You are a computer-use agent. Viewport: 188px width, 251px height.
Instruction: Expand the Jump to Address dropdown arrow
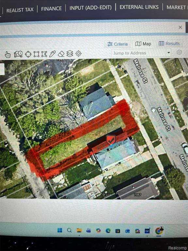coord(168,53)
